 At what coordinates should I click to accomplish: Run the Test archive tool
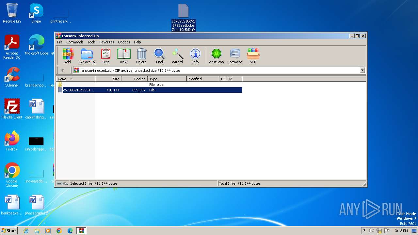tap(105, 56)
